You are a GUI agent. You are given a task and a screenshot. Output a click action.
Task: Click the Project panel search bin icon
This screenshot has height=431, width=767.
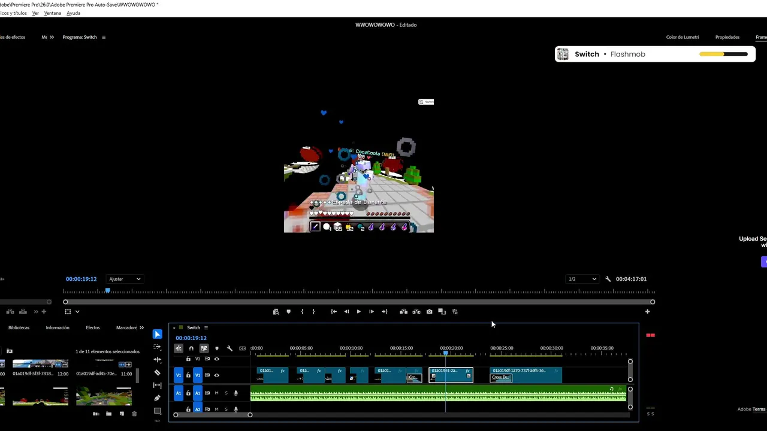pyautogui.click(x=10, y=351)
